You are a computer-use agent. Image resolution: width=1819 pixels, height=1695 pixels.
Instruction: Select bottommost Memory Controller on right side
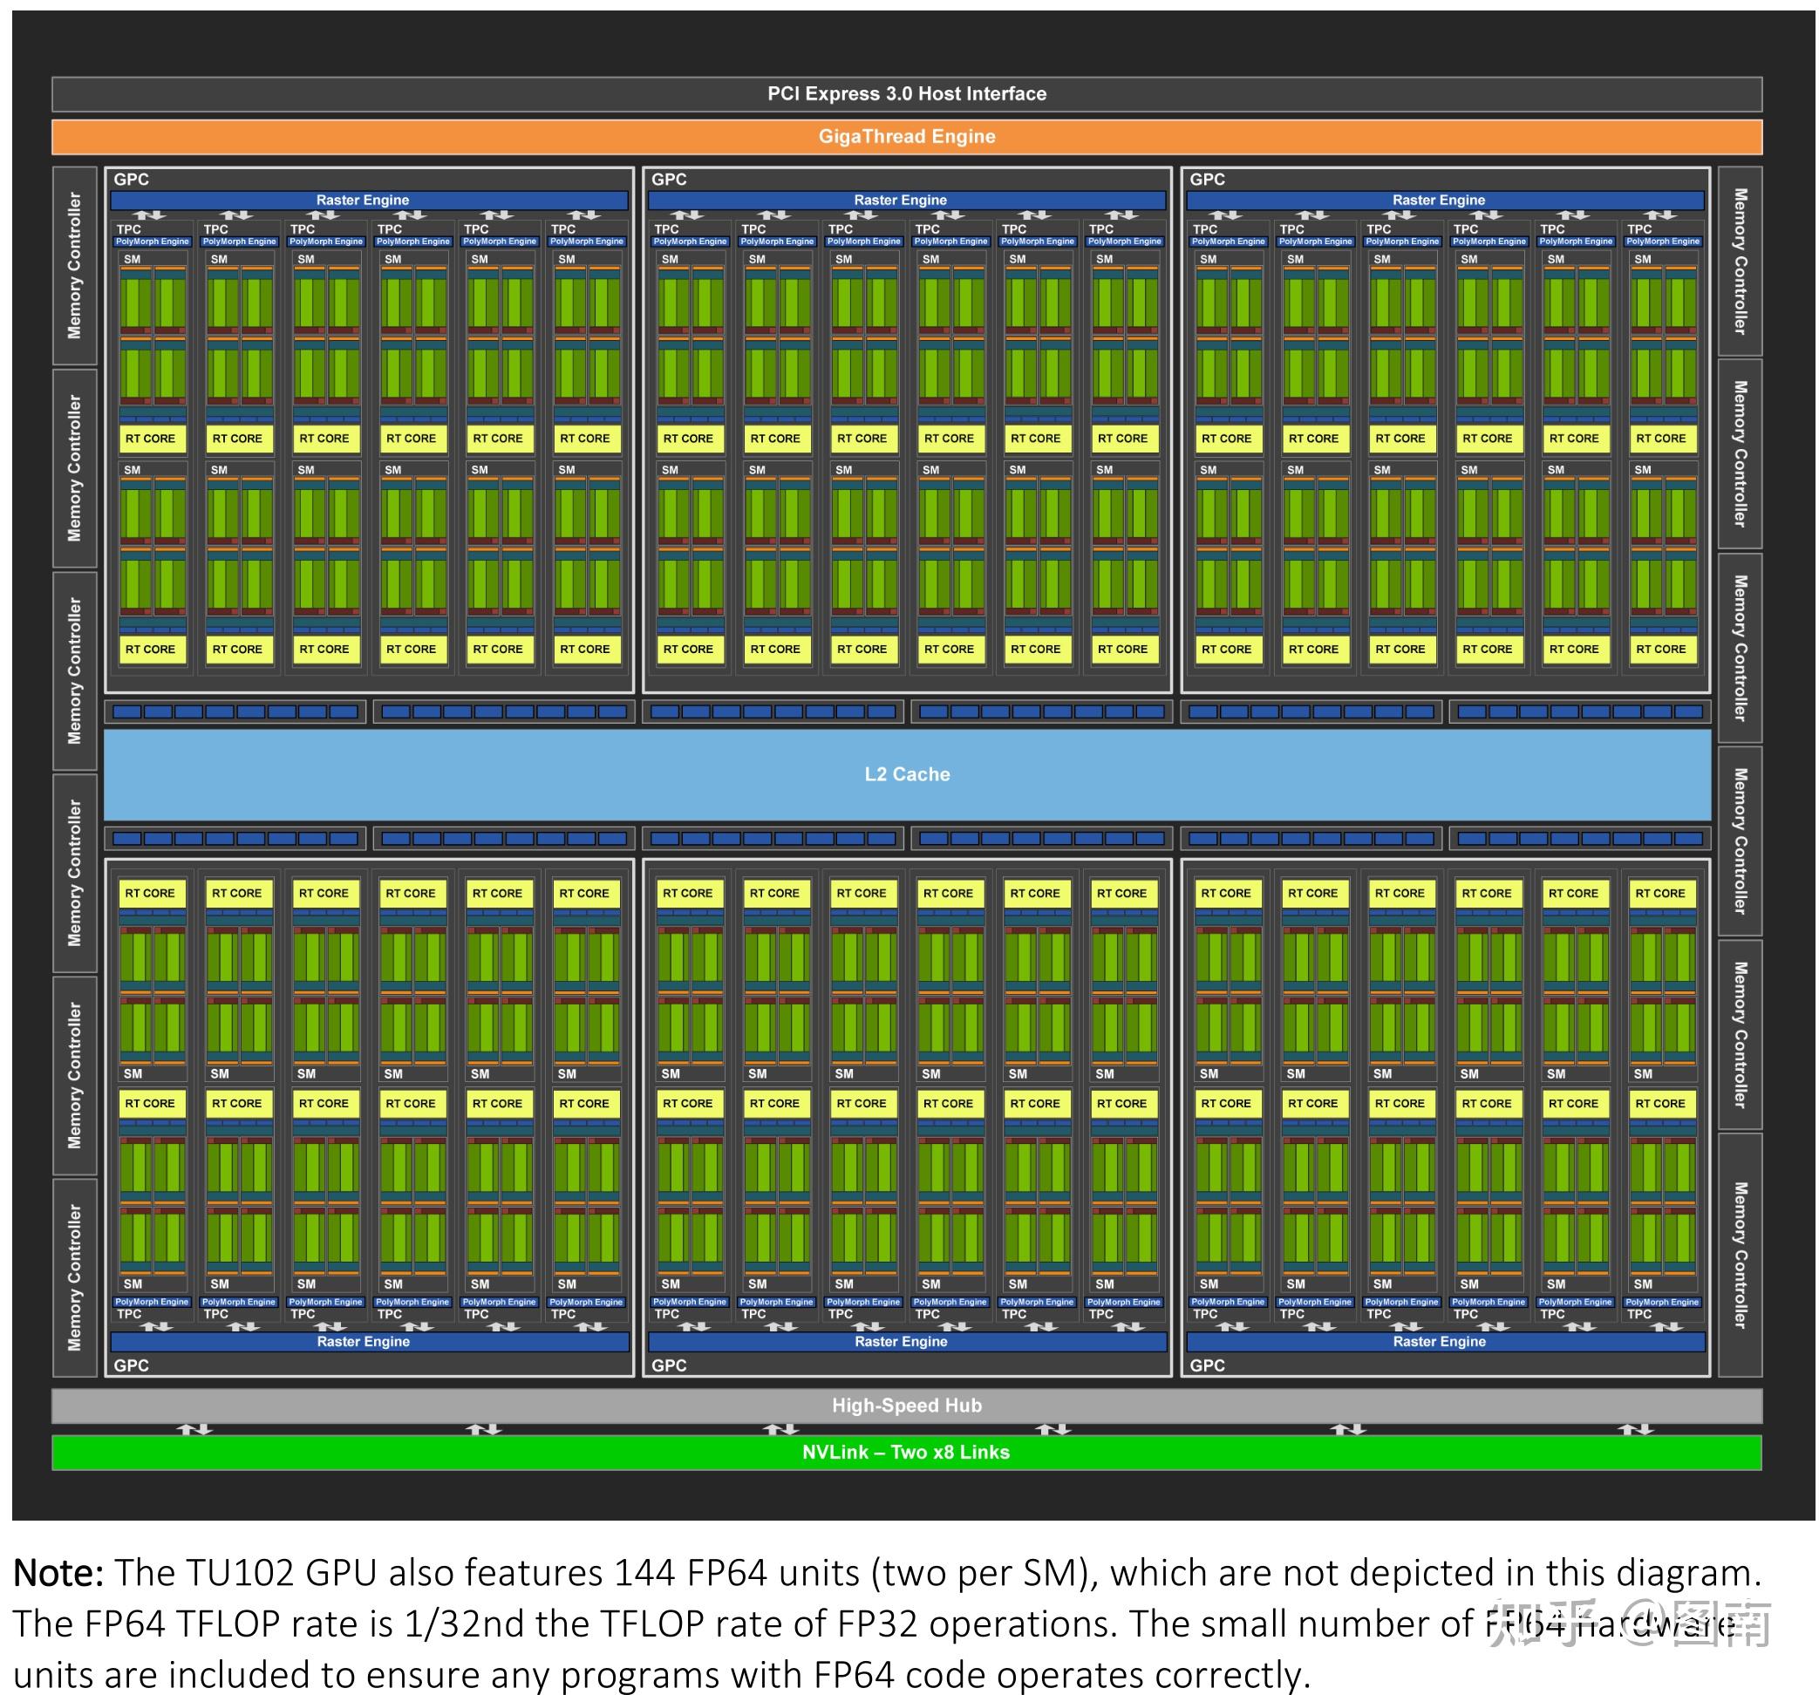[x=1740, y=1254]
